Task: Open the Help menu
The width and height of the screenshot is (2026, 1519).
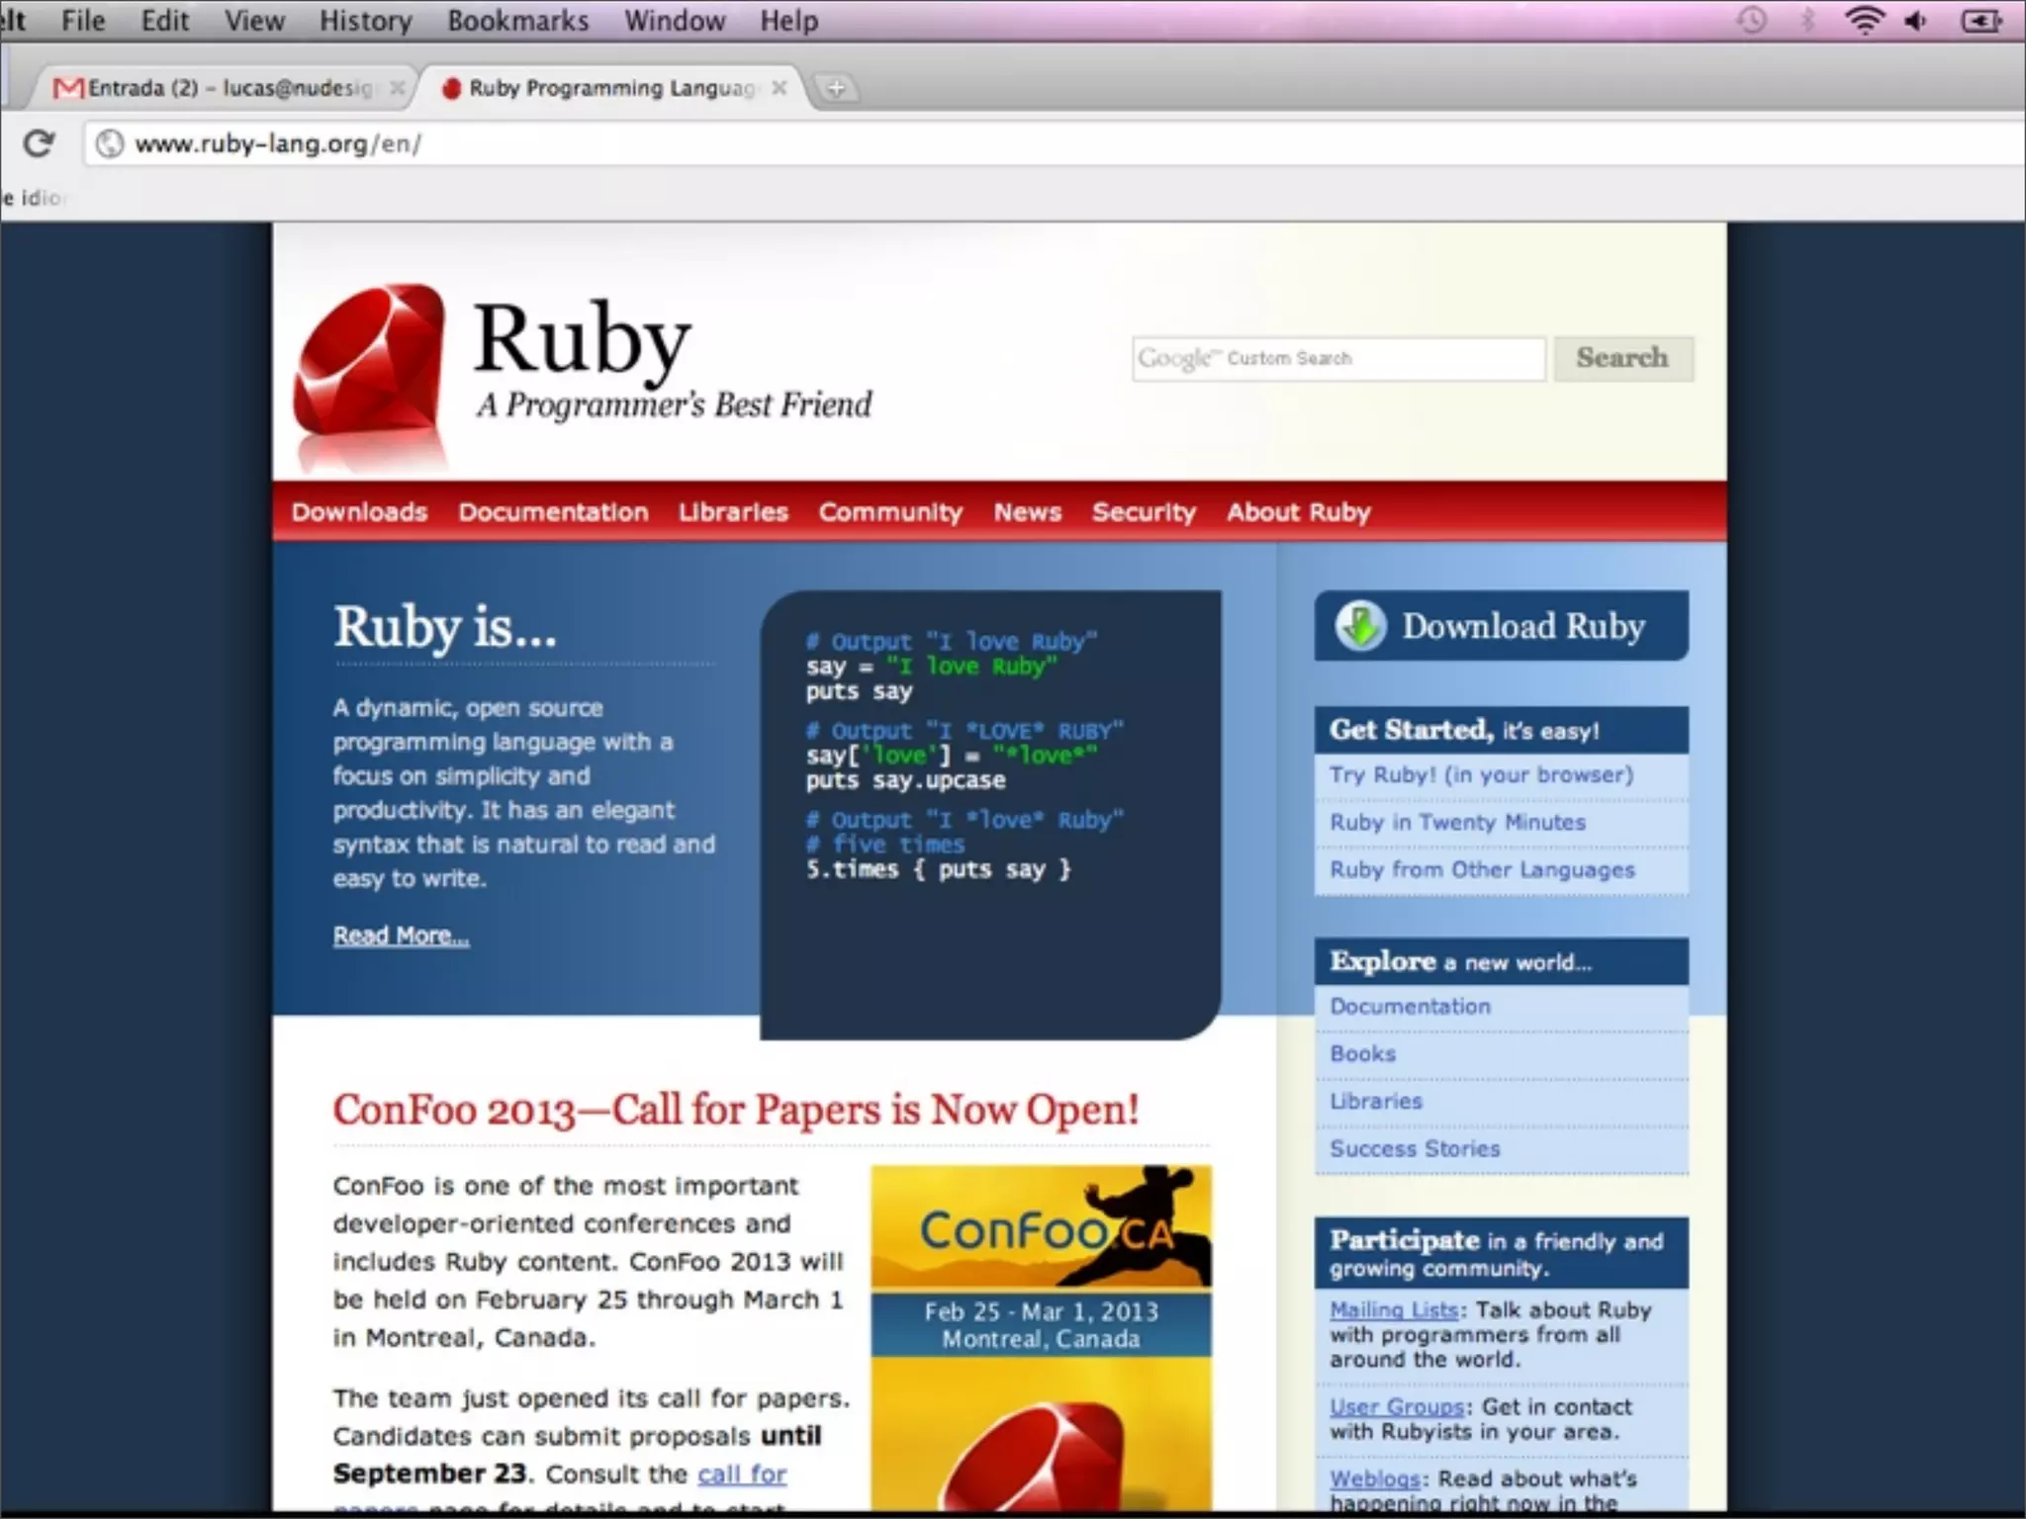Action: (x=789, y=21)
